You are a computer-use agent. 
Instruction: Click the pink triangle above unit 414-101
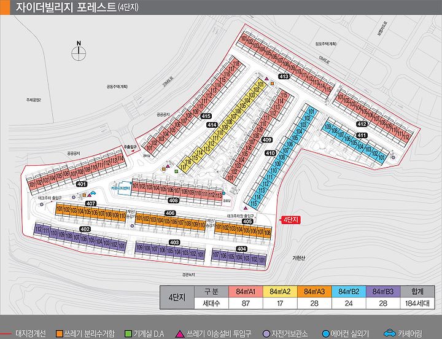tap(266, 79)
